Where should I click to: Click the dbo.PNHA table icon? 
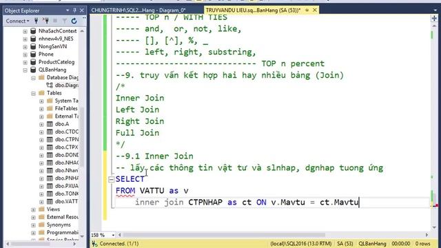pyautogui.click(x=50, y=178)
